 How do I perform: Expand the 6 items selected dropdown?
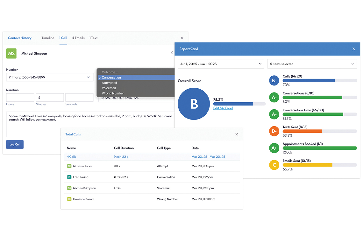pos(312,64)
